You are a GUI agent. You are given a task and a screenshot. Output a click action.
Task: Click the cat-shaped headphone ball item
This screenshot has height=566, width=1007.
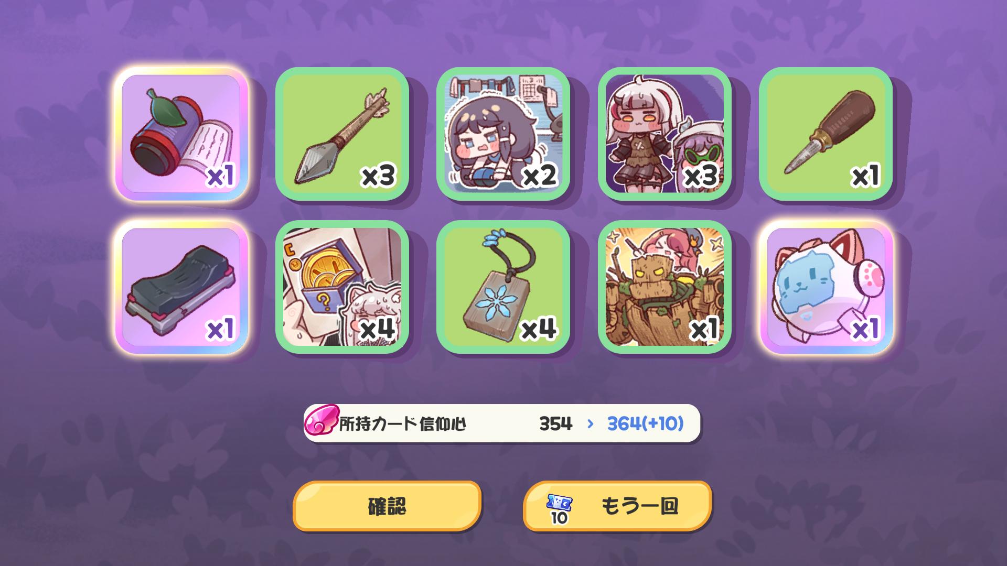[826, 287]
